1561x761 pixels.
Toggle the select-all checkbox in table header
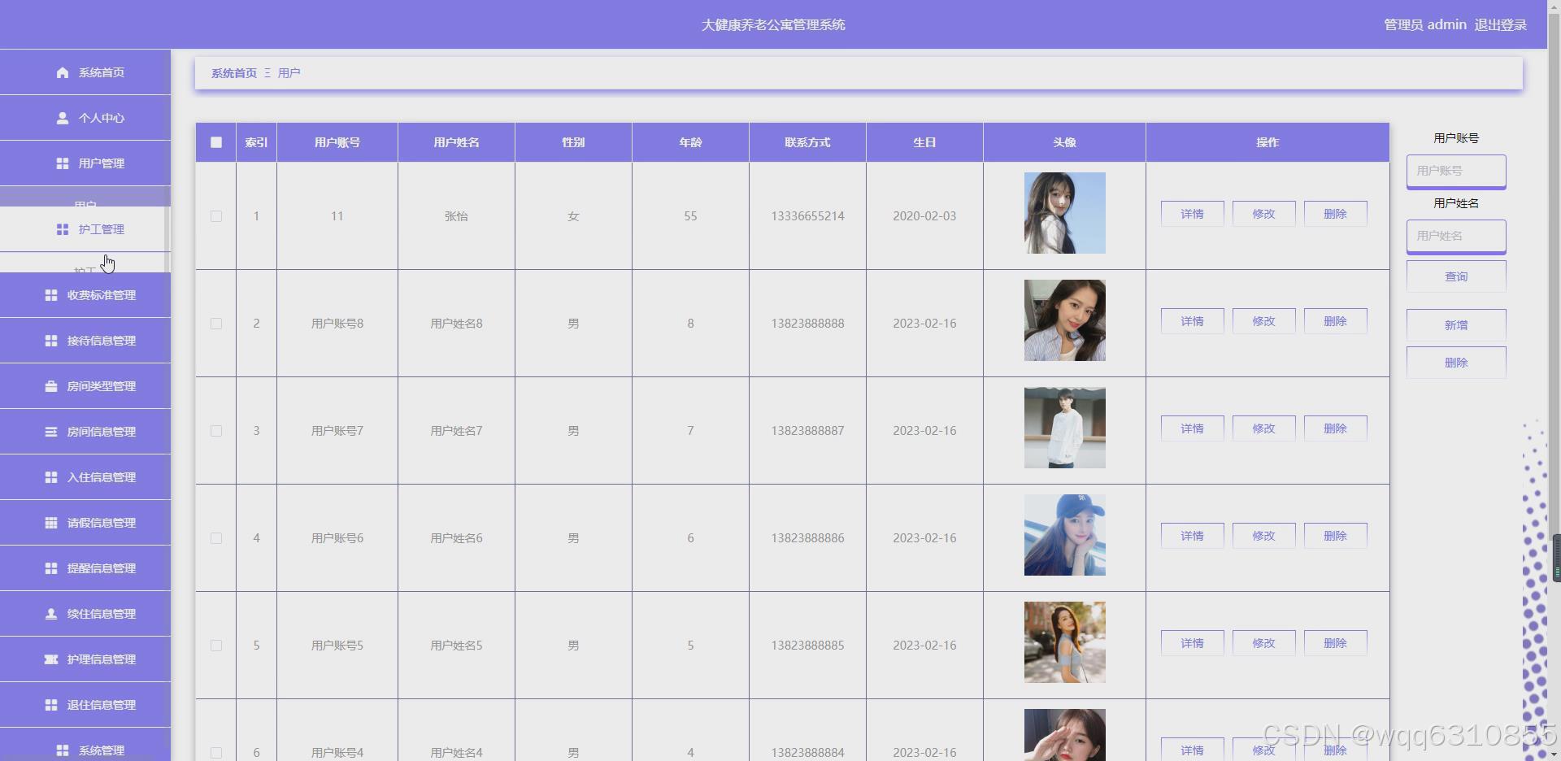pos(216,142)
